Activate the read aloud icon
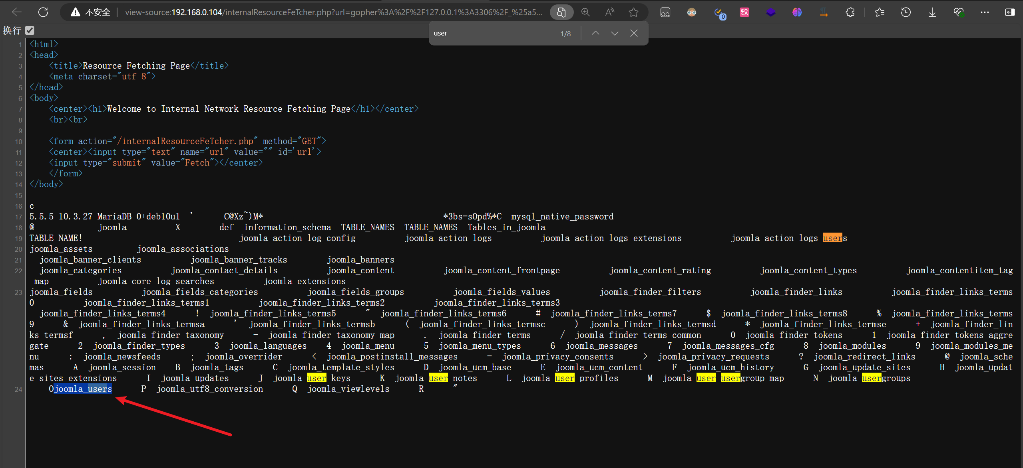The width and height of the screenshot is (1023, 468). tap(609, 12)
